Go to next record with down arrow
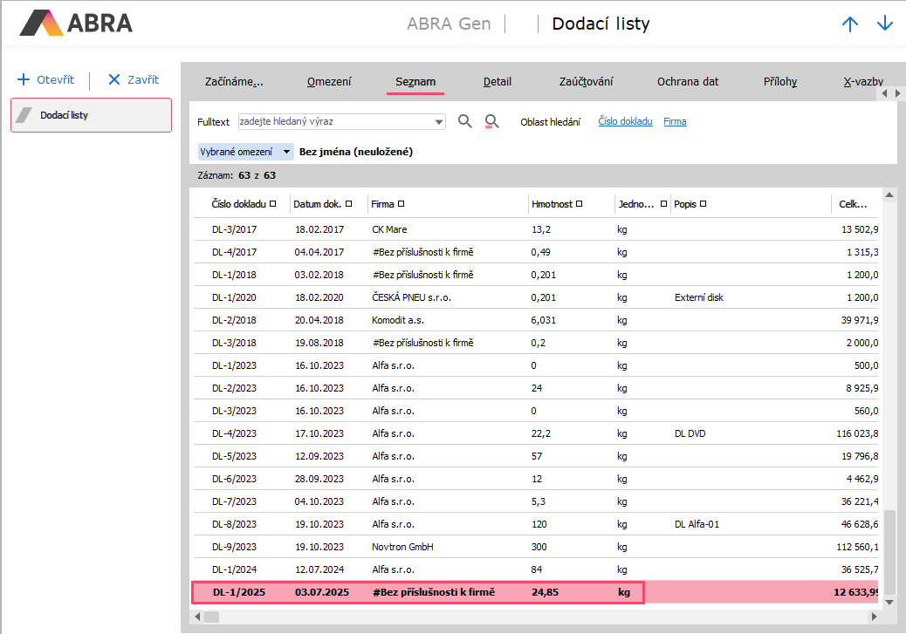The height and width of the screenshot is (634, 906). point(885,24)
